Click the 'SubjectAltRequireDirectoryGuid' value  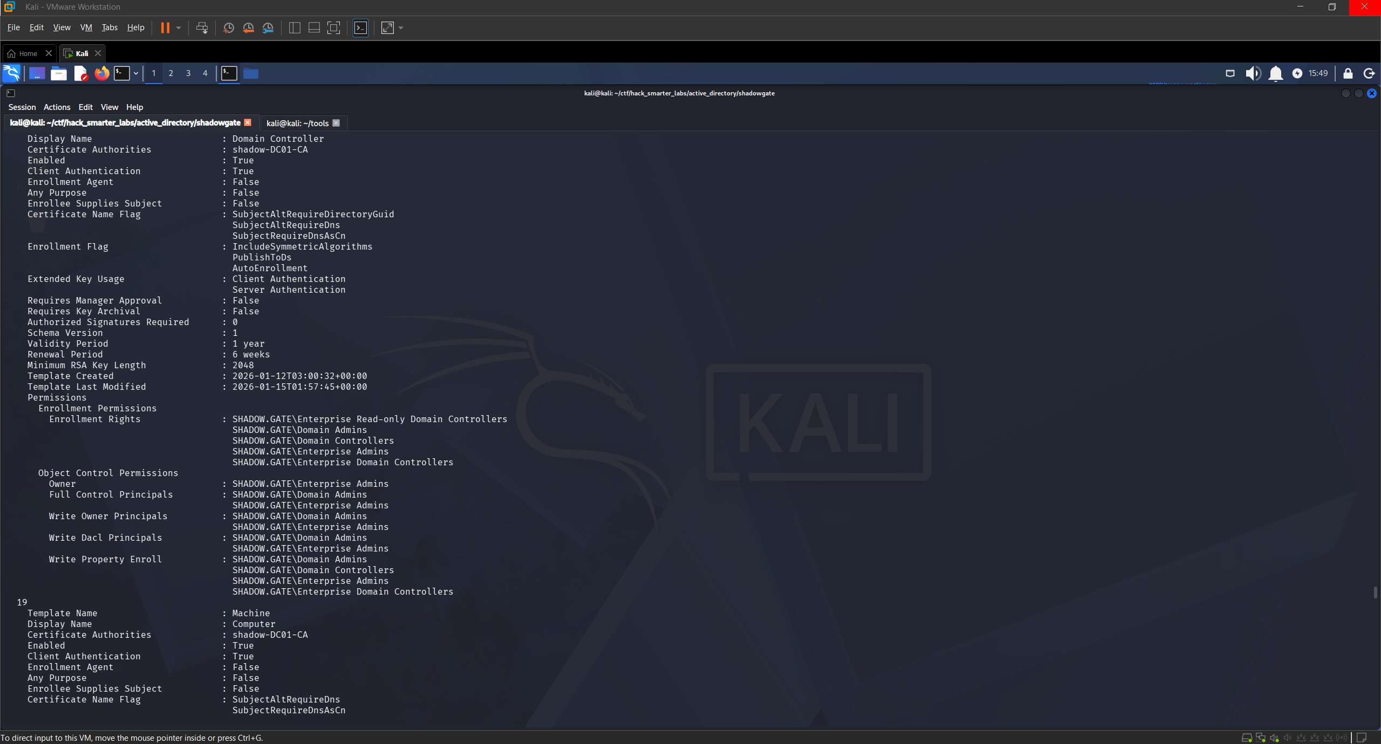[x=313, y=214]
